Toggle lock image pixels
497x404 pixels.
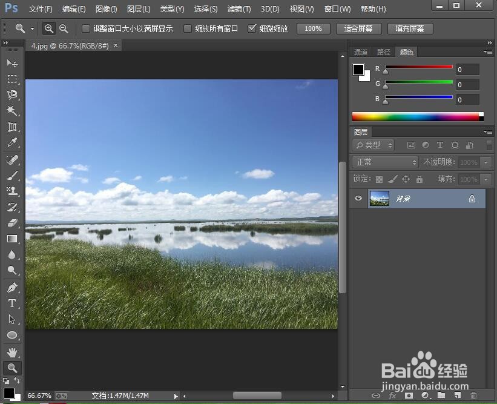pos(393,179)
